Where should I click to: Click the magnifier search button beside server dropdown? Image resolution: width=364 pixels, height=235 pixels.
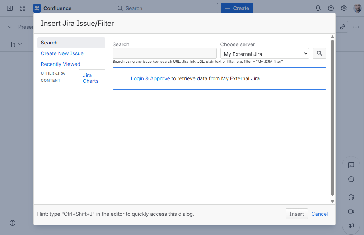319,53
